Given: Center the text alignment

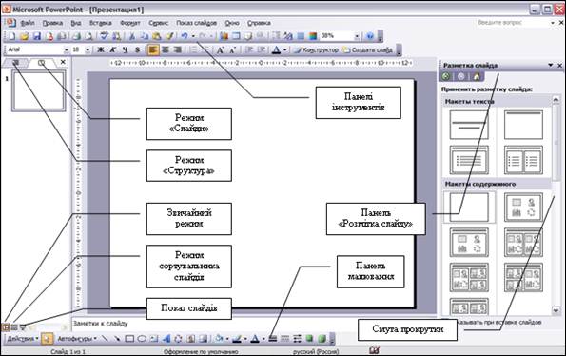Looking at the screenshot, I should coord(166,49).
